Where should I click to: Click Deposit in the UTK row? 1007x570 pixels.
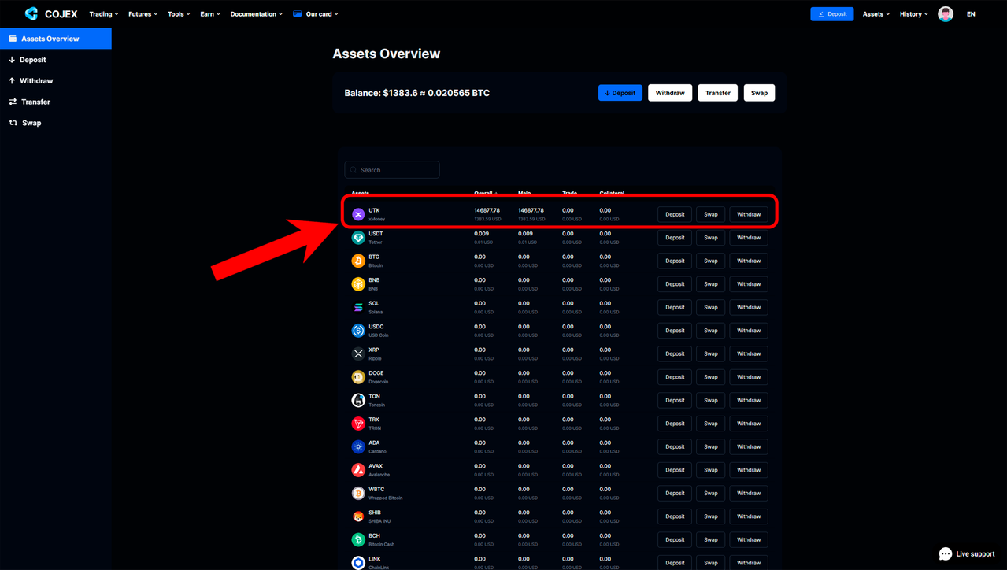675,214
